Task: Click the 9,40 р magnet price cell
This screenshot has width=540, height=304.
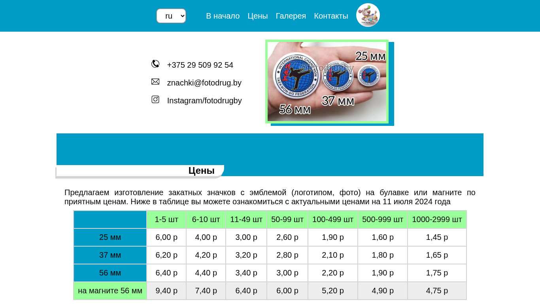Action: pos(166,291)
